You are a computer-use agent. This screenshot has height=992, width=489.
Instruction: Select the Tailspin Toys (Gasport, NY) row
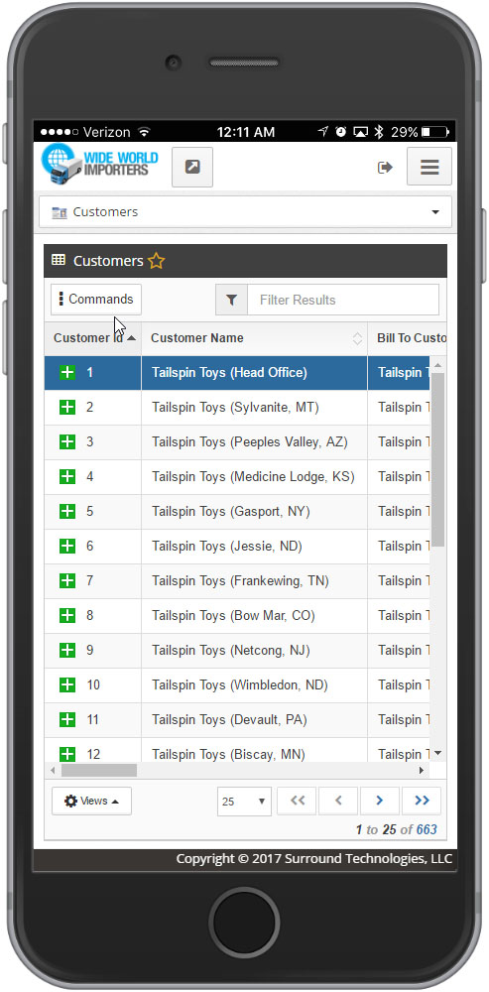tap(237, 511)
